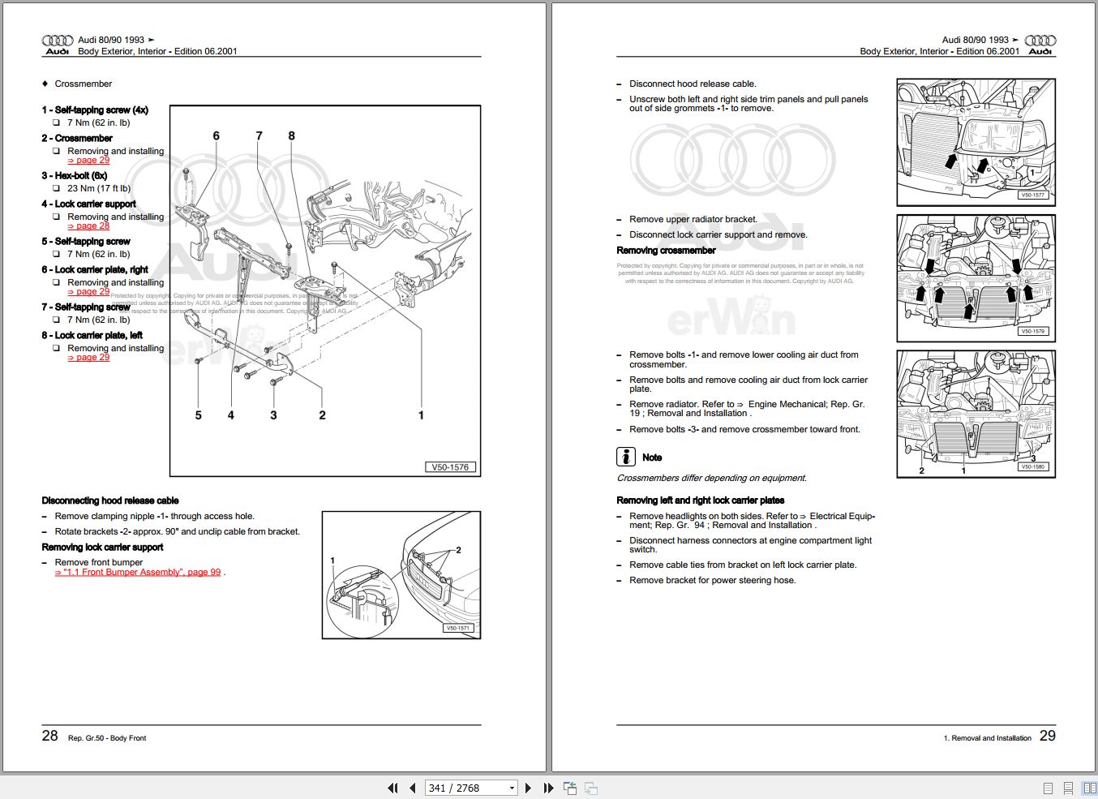Click the V50-1576 exploded diagram
This screenshot has width=1098, height=799.
click(x=325, y=290)
